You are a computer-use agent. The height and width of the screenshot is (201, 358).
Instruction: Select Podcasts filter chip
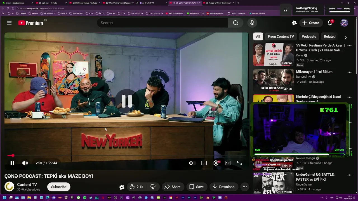pos(309,37)
